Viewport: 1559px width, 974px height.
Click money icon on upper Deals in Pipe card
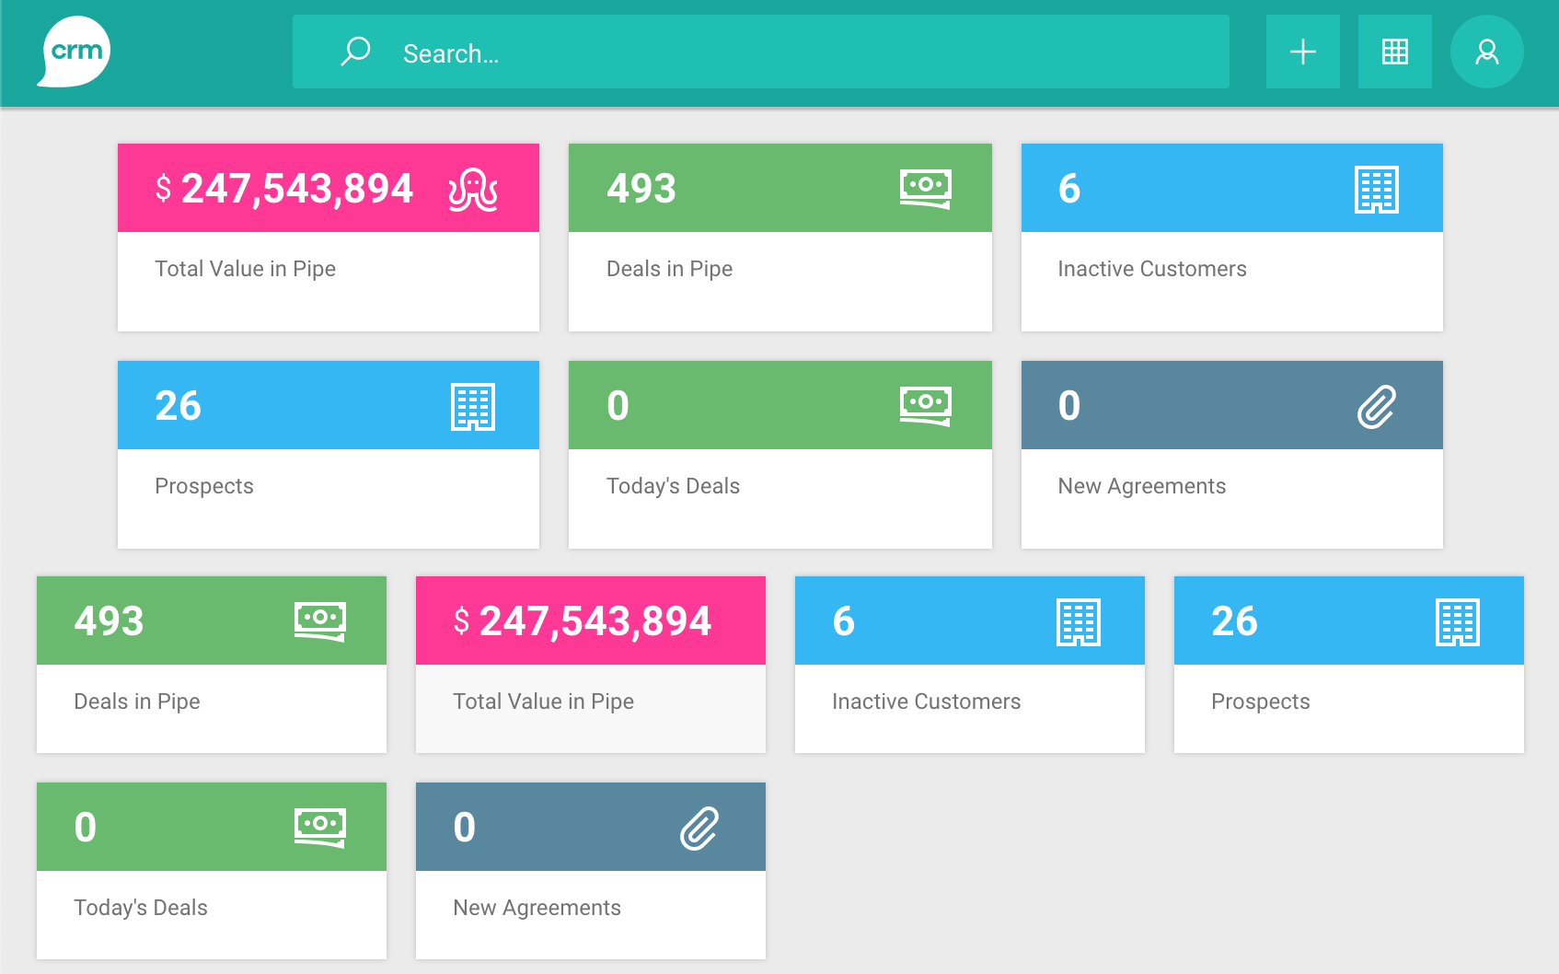click(925, 189)
